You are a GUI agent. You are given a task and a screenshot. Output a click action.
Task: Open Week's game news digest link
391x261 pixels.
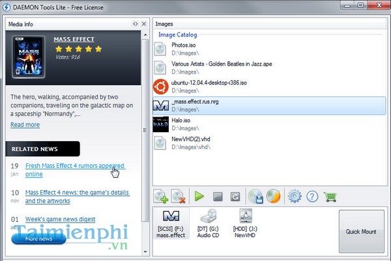pyautogui.click(x=60, y=219)
